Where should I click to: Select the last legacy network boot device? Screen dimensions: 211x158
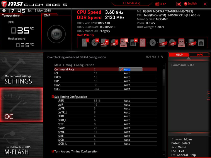coord(201,43)
